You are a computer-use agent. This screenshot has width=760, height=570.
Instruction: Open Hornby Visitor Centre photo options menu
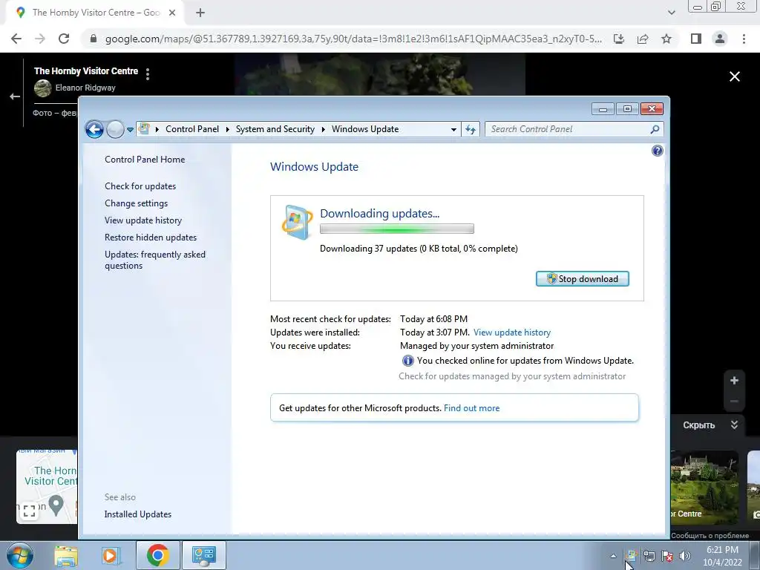pyautogui.click(x=148, y=73)
